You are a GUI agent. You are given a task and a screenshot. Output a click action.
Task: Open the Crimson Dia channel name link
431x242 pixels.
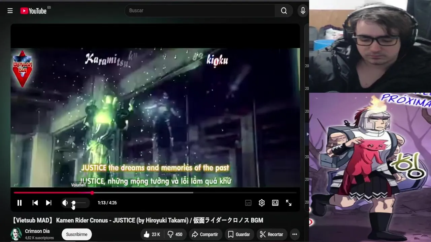[x=37, y=231]
